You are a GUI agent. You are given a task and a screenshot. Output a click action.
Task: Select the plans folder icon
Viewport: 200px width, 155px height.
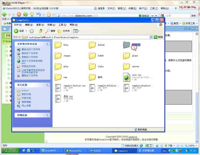(x=126, y=56)
